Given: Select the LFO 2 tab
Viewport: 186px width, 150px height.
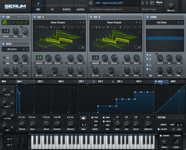Looking at the screenshot, I should (106, 81).
